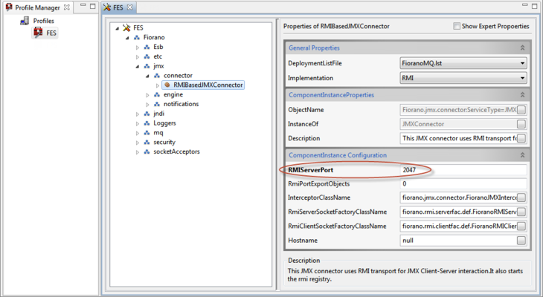Viewport: 543px width, 297px height.
Task: Click the ComponentInstanceProperties header link
Action: pos(332,95)
